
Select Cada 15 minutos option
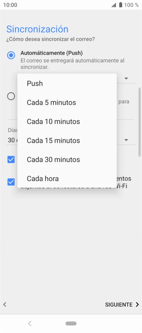click(67, 140)
